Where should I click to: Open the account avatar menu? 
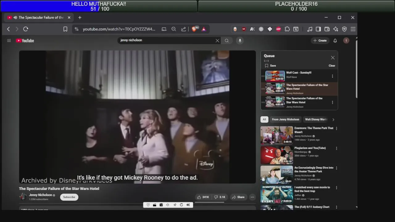tap(346, 40)
